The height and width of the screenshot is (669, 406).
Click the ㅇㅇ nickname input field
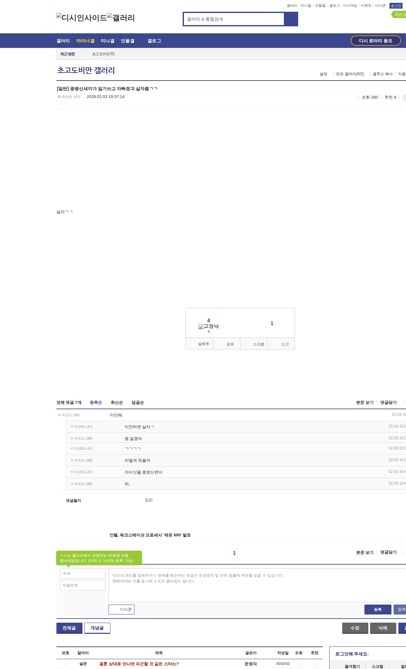pyautogui.click(x=83, y=574)
